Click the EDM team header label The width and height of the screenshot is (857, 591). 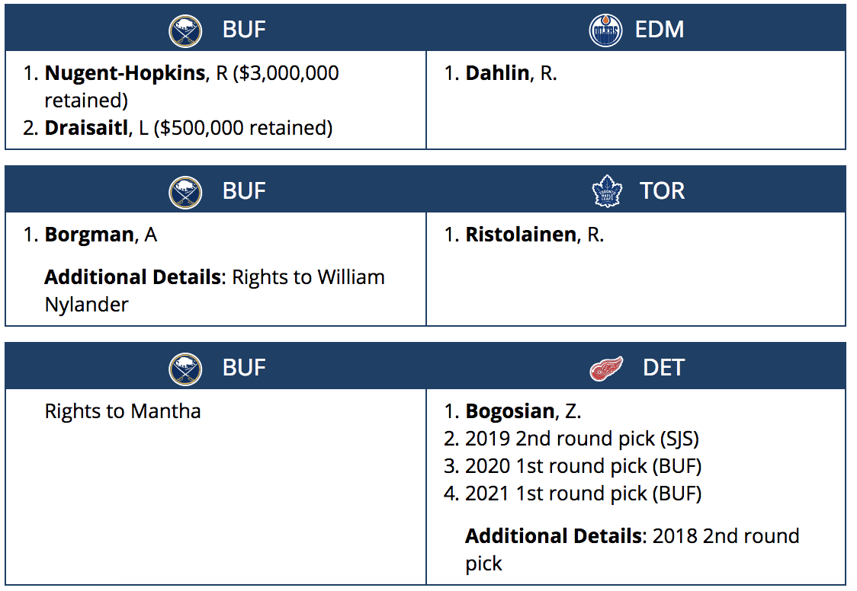coord(660,30)
